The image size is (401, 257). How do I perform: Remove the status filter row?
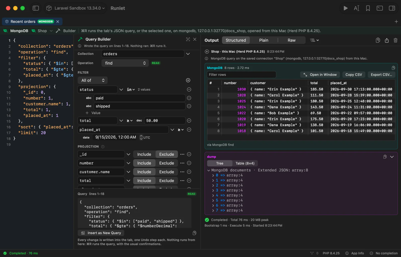click(189, 90)
